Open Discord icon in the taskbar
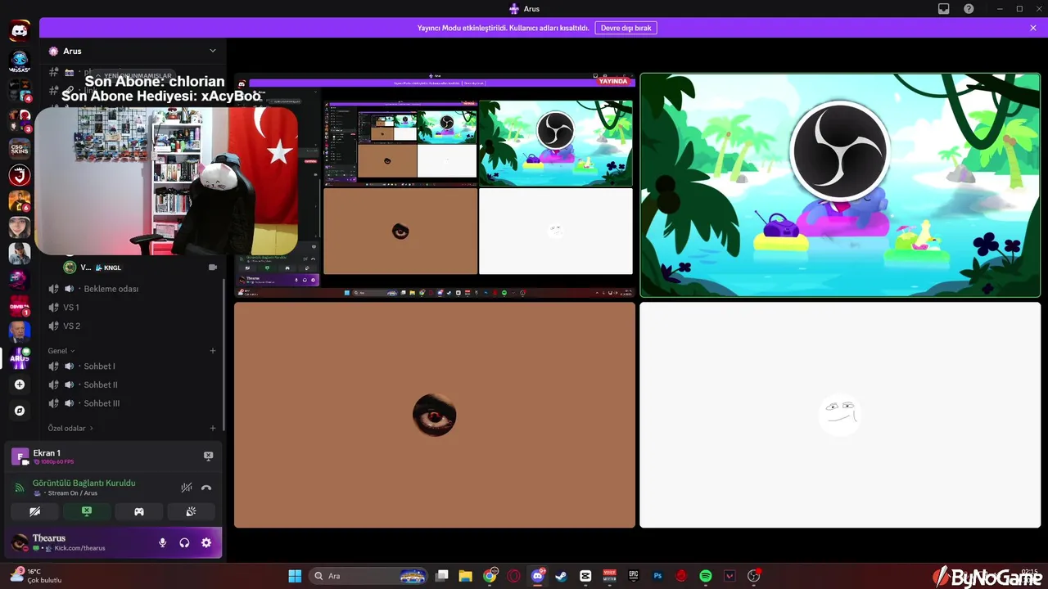The width and height of the screenshot is (1048, 589). 537,576
